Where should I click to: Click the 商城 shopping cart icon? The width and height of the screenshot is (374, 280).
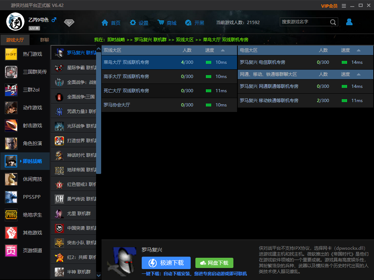161,23
